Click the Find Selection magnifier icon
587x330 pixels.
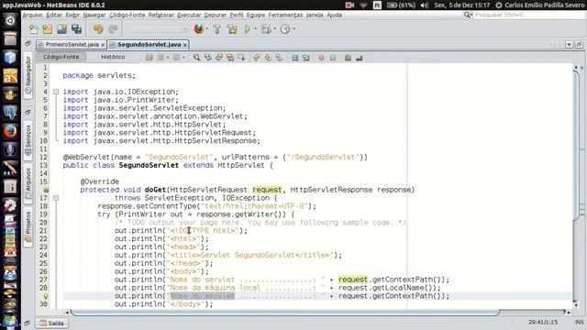coord(196,58)
